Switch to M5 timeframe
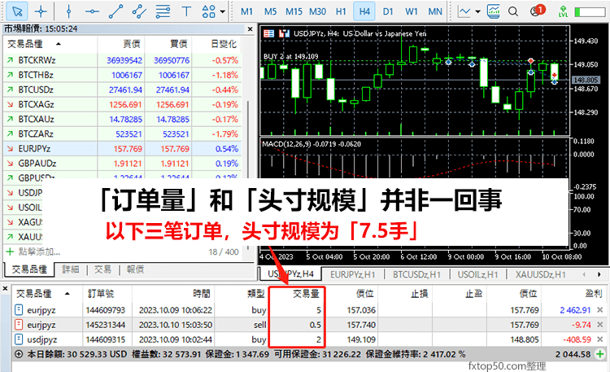The width and height of the screenshot is (610, 372). [270, 11]
